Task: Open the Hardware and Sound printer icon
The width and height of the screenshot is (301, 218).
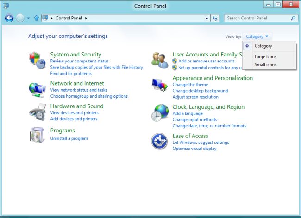Action: [x=38, y=112]
